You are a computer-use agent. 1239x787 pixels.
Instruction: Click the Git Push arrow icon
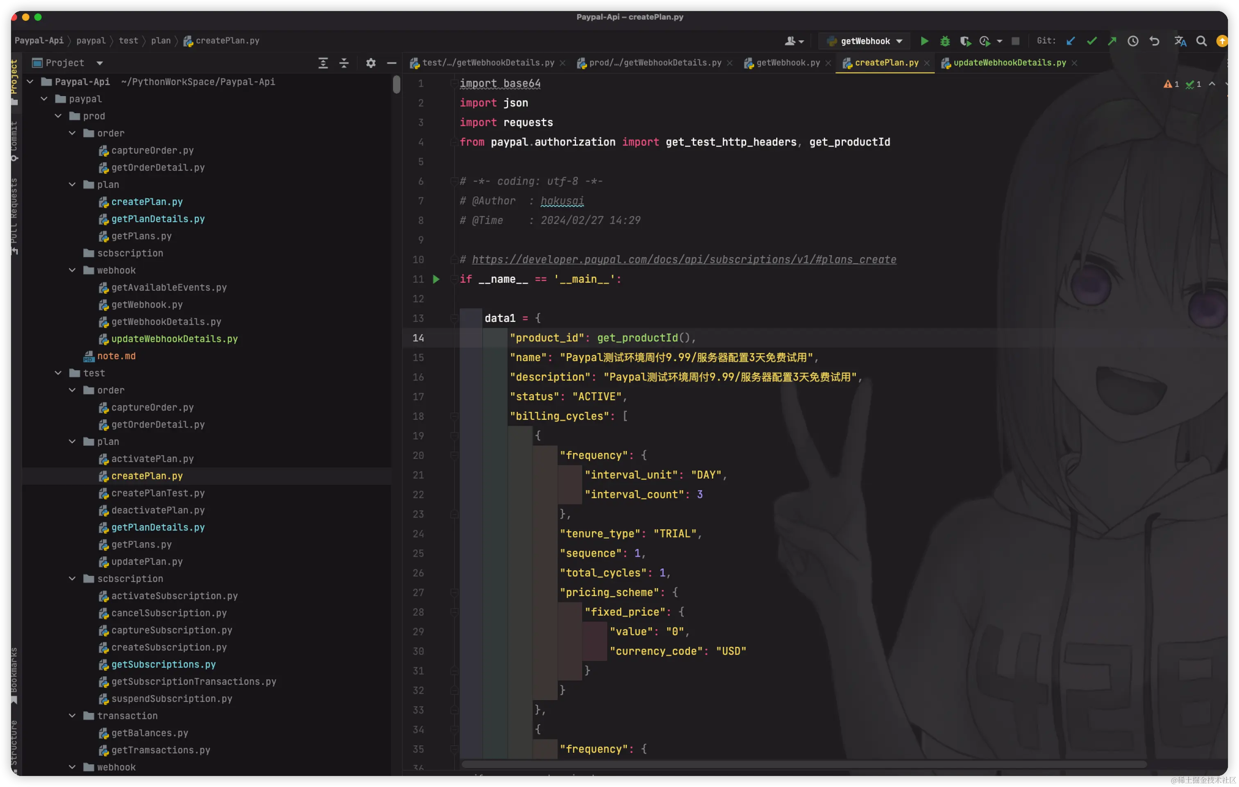(1112, 41)
